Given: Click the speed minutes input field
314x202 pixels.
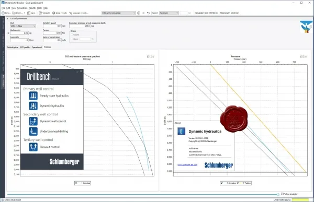Looking at the screenshot, I should (183, 13).
